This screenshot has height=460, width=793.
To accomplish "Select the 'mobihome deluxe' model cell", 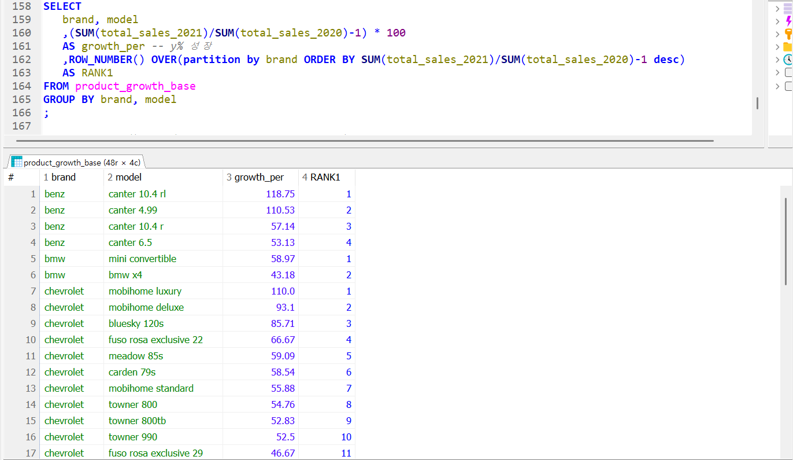I will click(x=163, y=307).
